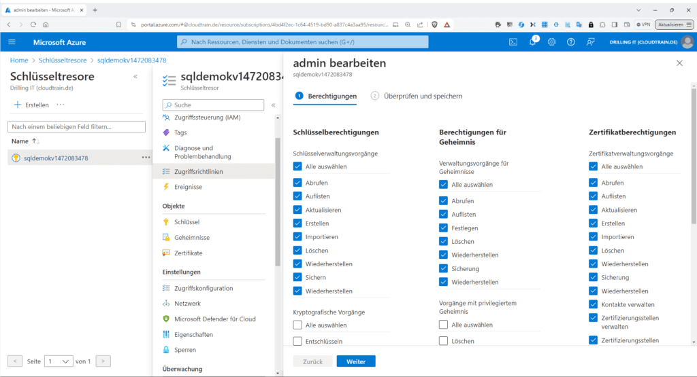Uncheck Festlegen under Berechtigungen für Geheimnis

click(443, 228)
